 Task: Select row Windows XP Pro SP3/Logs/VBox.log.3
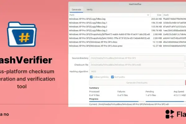127,30
